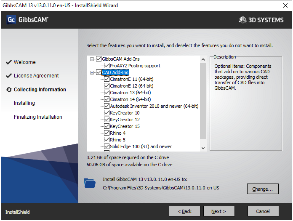Screen dimensions: 293x221
Task: Click the Finalizing Installation step label
Action: [x=38, y=117]
